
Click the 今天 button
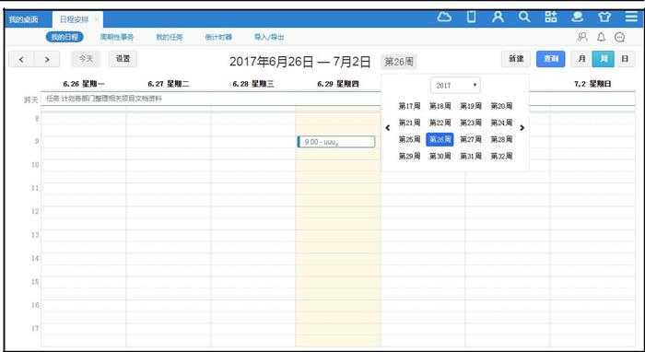point(86,59)
